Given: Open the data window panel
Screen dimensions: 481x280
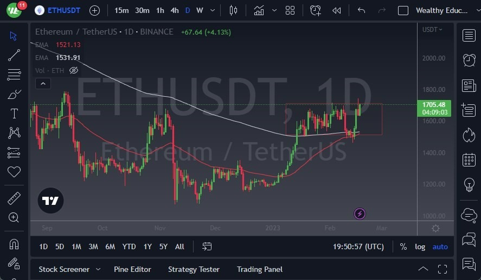Looking at the screenshot, I should 469,110.
